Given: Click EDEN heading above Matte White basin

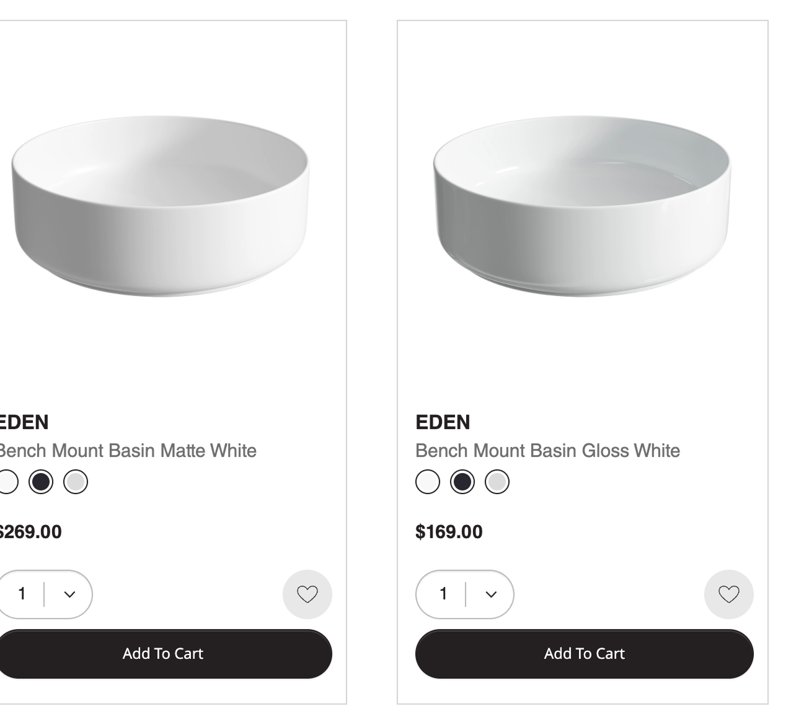Looking at the screenshot, I should [24, 422].
